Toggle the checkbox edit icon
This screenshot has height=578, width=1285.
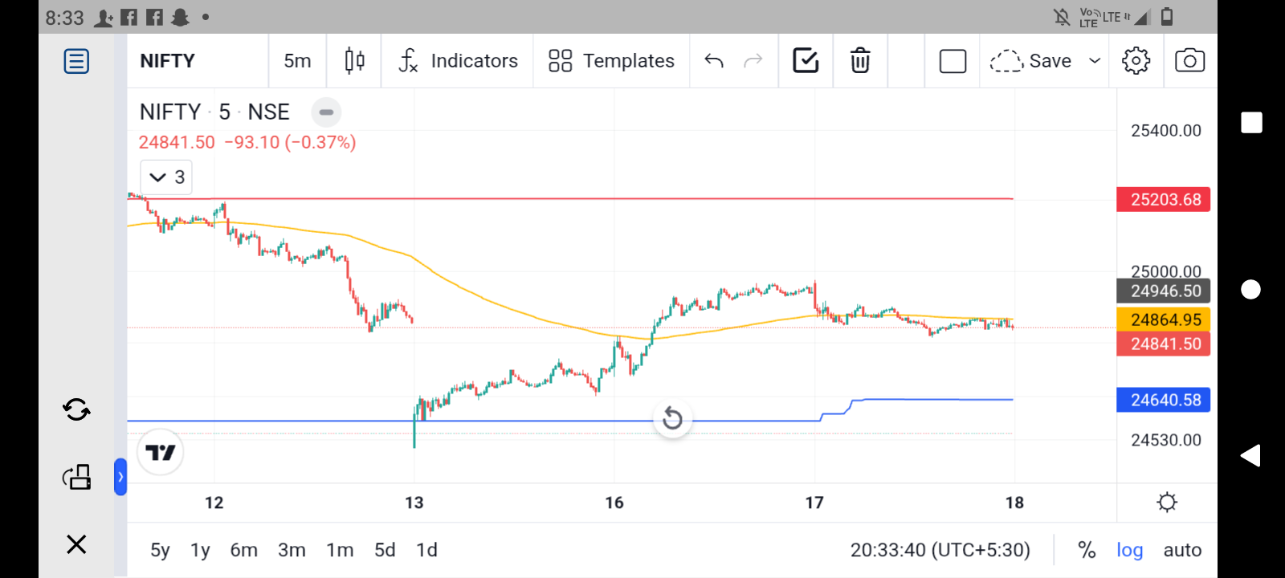[x=806, y=61]
